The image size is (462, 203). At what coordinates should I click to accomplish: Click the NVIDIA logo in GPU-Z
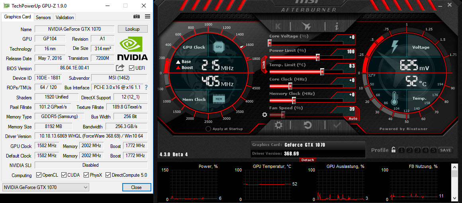tap(133, 48)
